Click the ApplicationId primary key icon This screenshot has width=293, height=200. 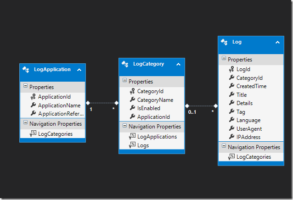33,97
